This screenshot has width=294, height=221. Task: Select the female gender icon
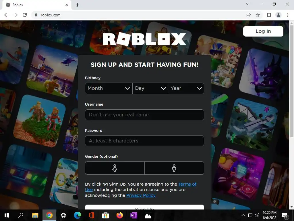(x=115, y=168)
